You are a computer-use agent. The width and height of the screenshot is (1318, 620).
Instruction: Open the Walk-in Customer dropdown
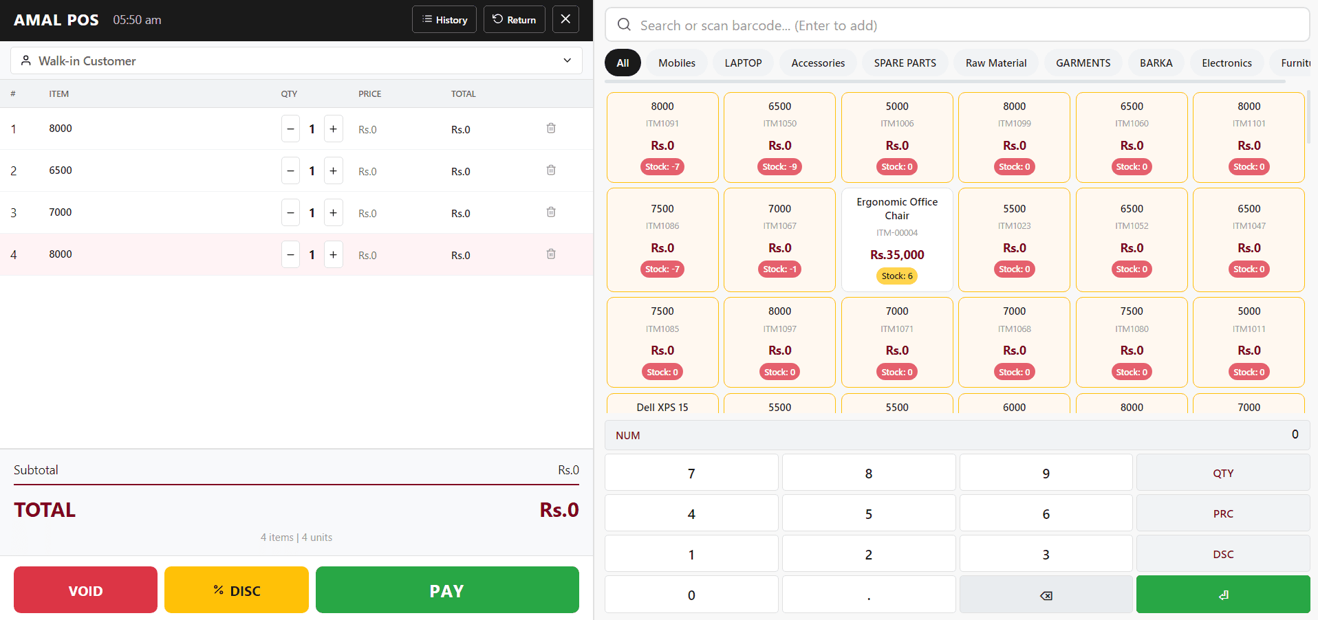296,60
